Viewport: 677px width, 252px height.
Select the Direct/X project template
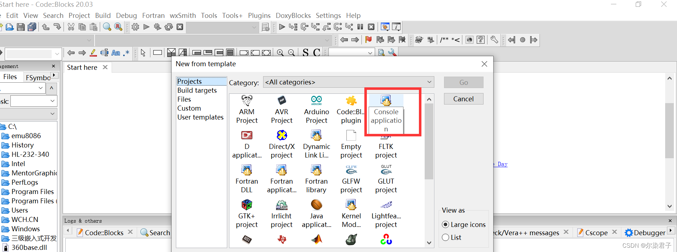point(282,144)
